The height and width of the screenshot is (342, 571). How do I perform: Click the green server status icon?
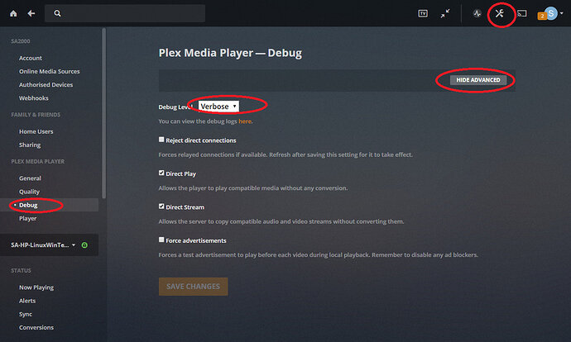click(84, 245)
